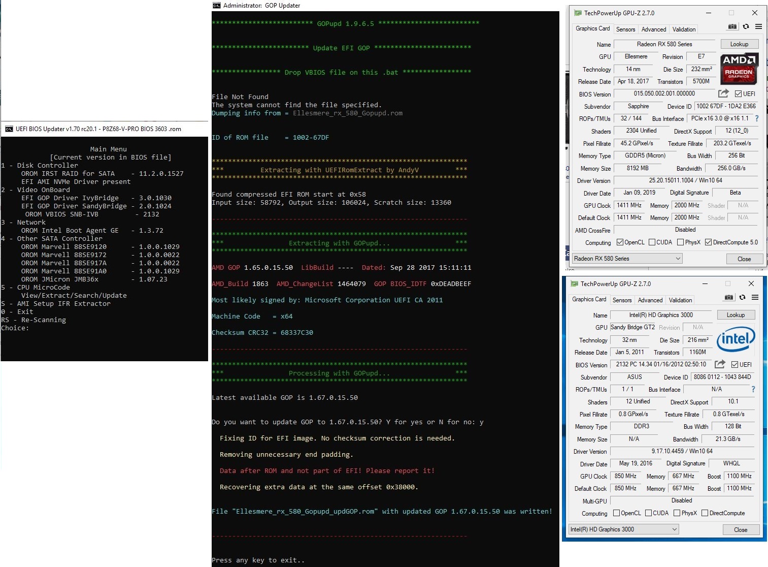
Task: Switch to the Sensors tab in the Radeon RX 580 window
Action: click(625, 29)
